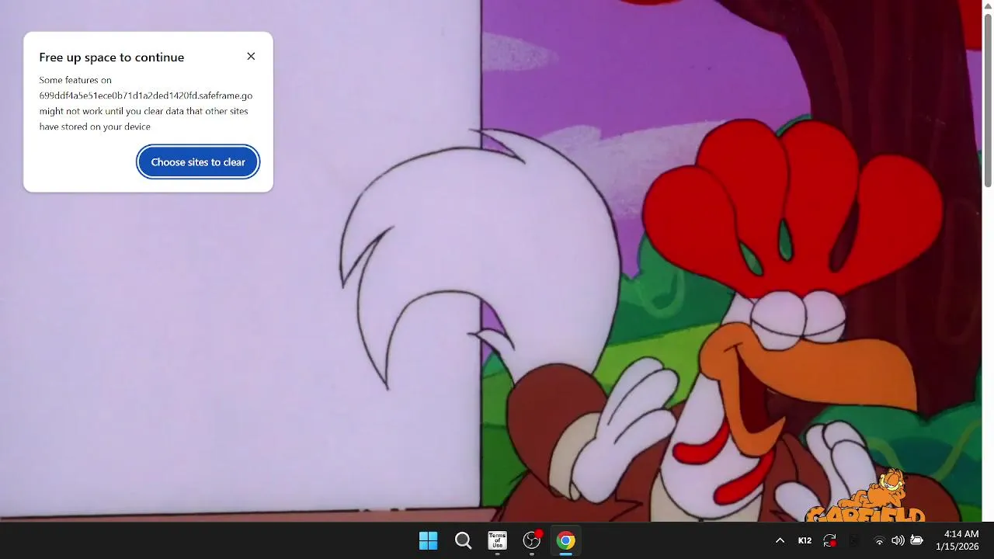Show hidden system tray icons
The image size is (994, 559).
pyautogui.click(x=780, y=540)
